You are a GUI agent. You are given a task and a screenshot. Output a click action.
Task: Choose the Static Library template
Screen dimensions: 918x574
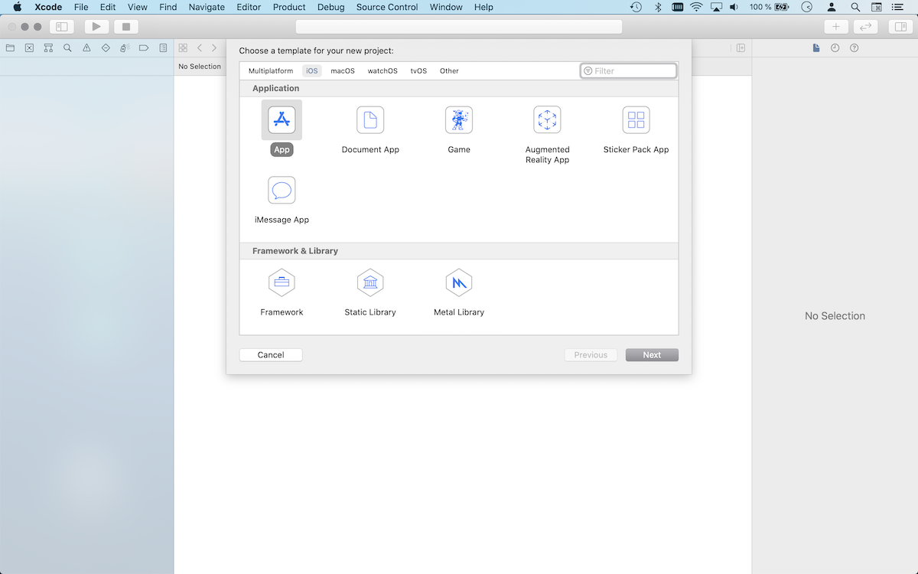[370, 282]
